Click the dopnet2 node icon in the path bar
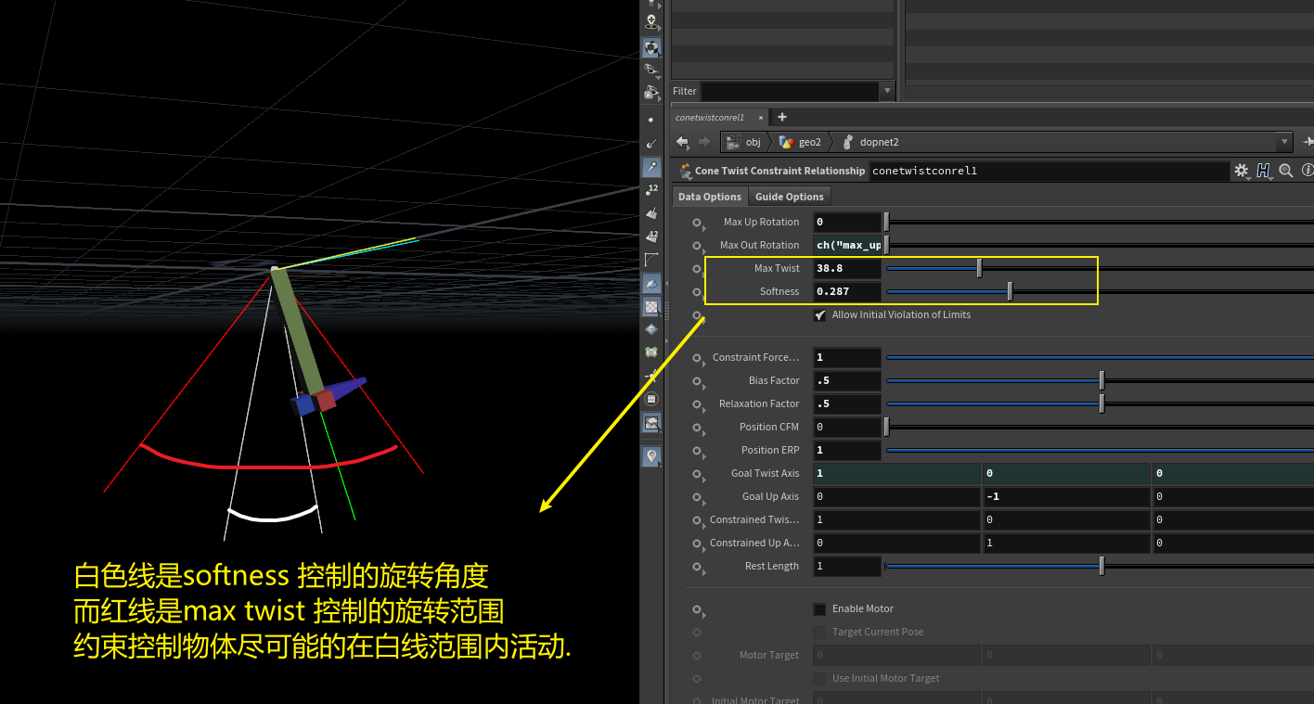 click(846, 141)
